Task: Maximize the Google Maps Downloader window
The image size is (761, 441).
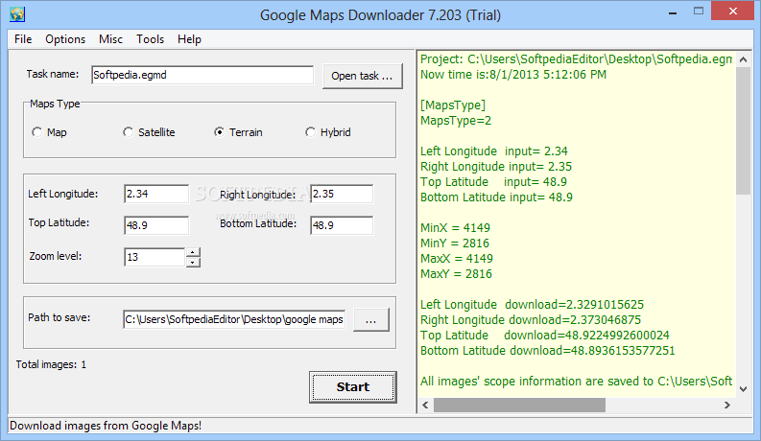Action: point(699,12)
